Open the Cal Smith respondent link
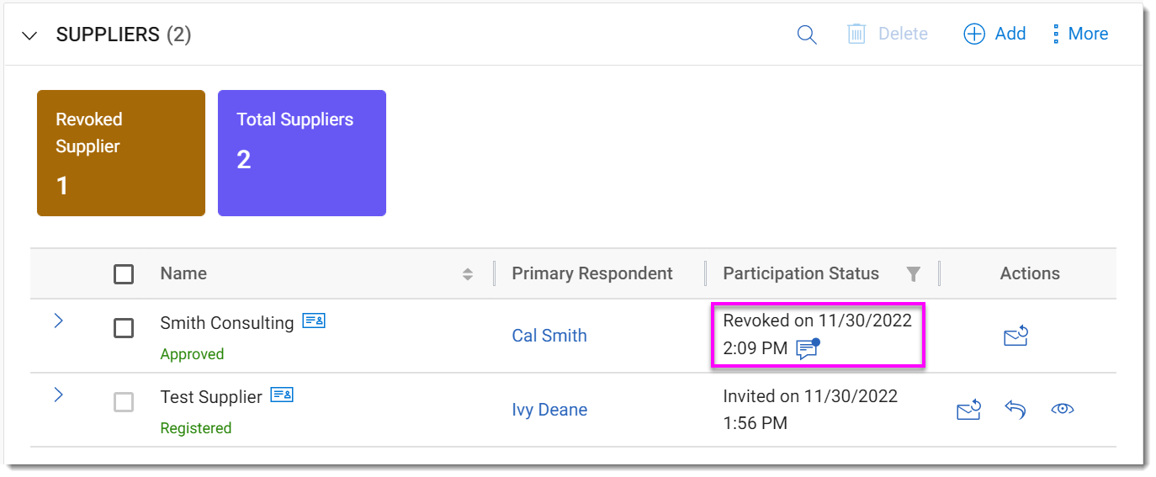This screenshot has width=1156, height=477. 549,336
